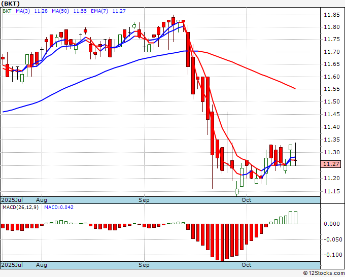Click the EMA(7) value 11.27
This screenshot has width=345, height=277.
point(119,11)
